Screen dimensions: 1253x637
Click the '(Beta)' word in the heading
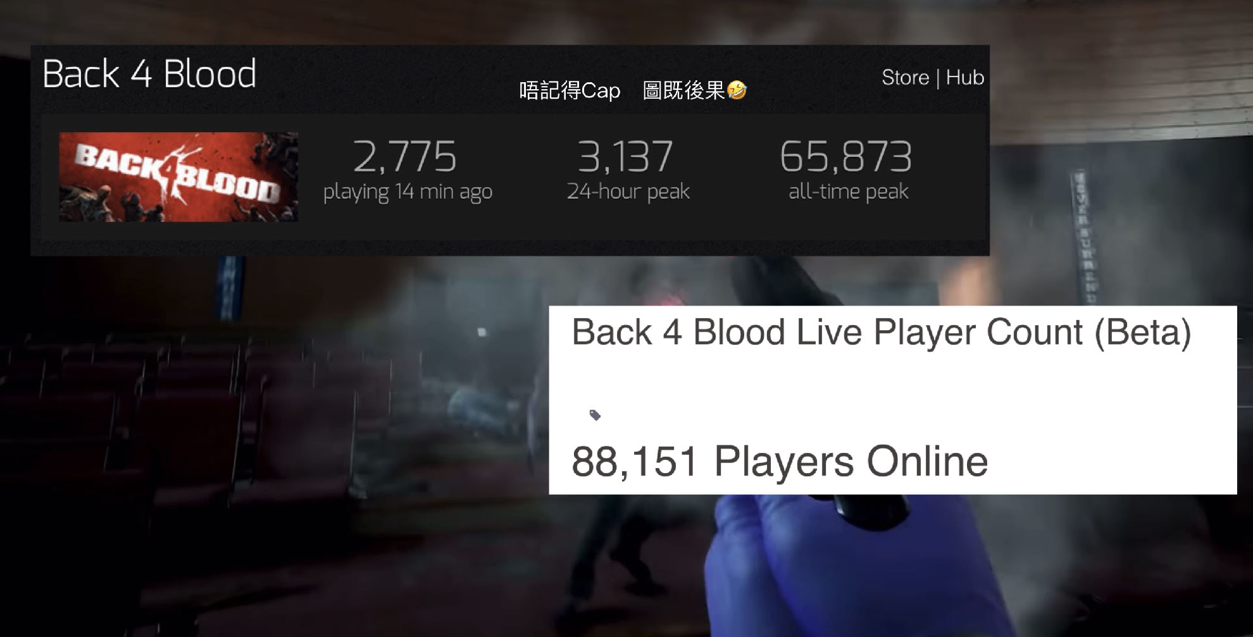click(1143, 333)
